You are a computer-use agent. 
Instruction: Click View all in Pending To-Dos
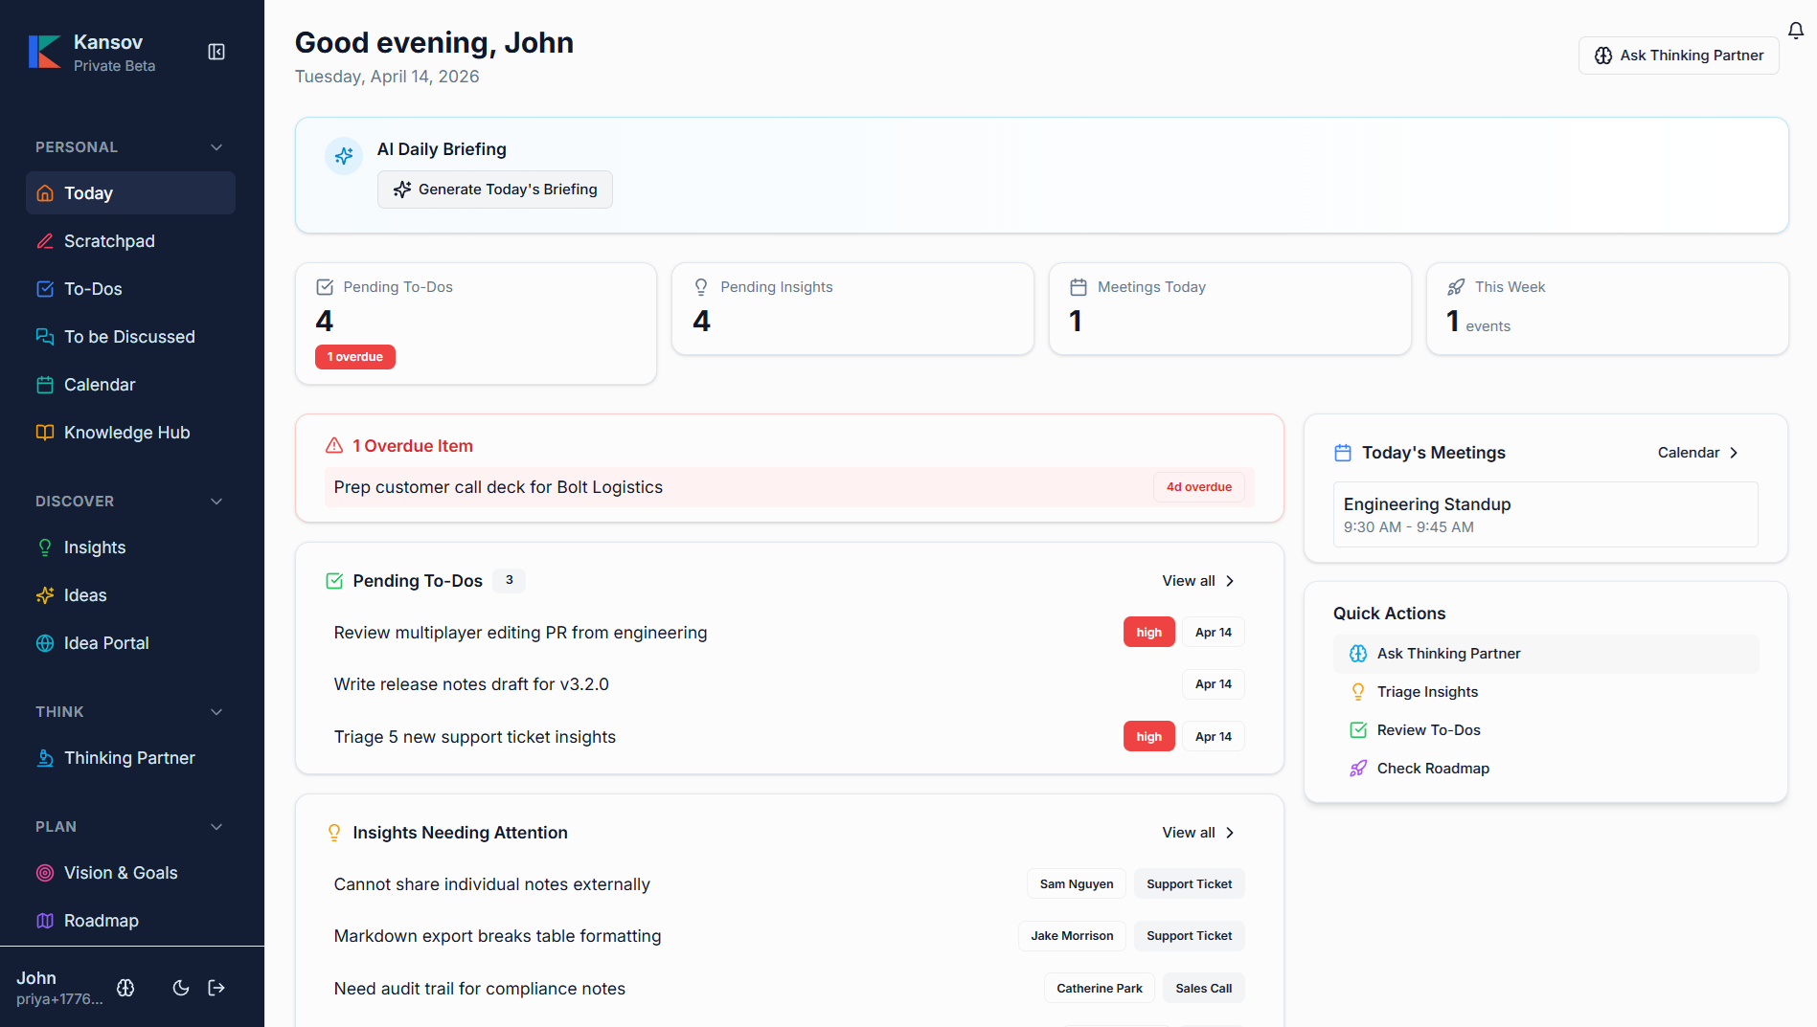(1196, 580)
